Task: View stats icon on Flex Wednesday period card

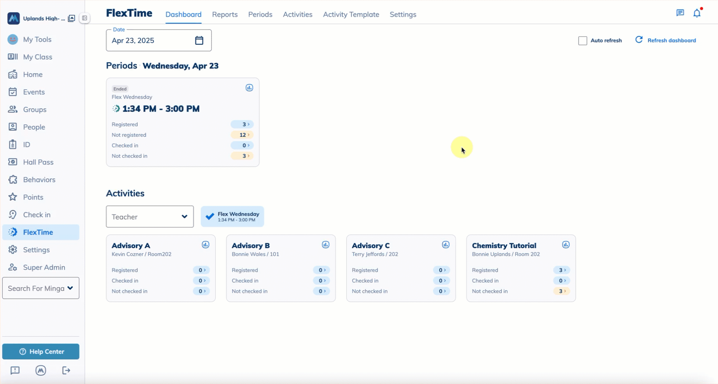Action: 249,88
